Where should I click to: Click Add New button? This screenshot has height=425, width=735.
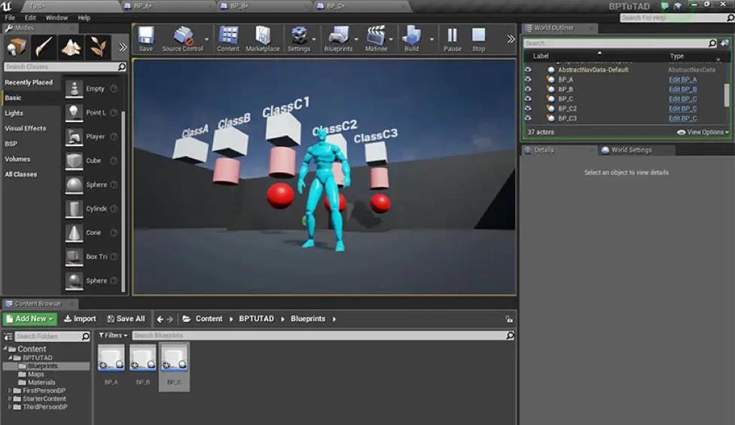[29, 319]
